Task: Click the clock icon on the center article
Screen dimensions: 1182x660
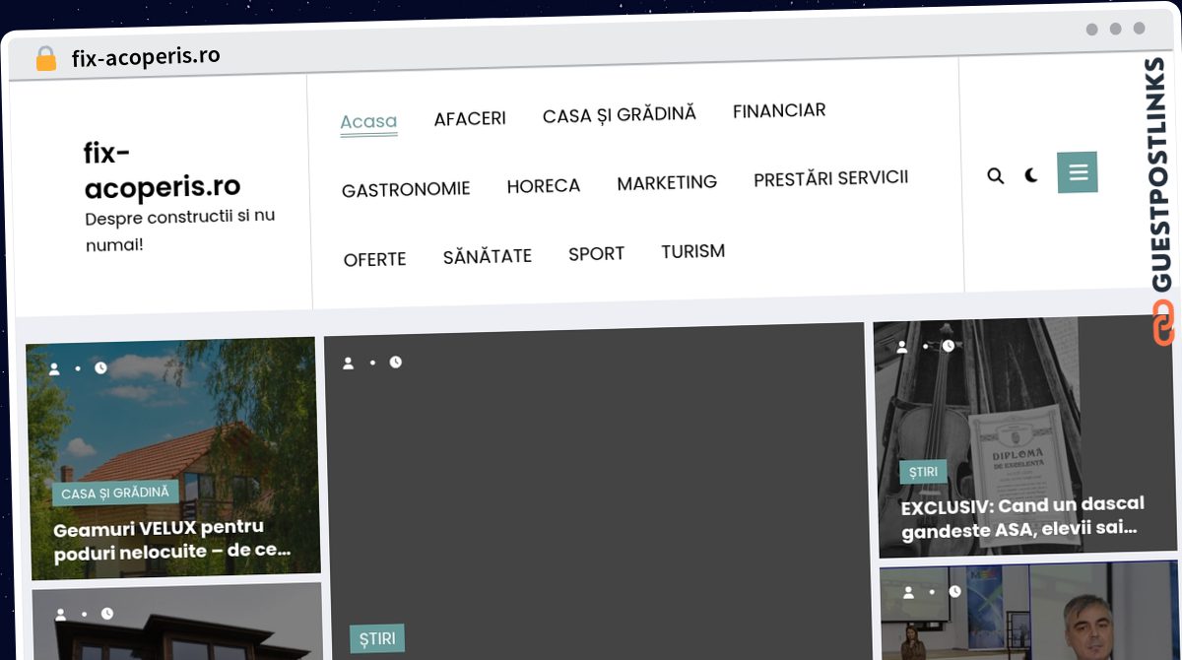Action: click(x=395, y=363)
